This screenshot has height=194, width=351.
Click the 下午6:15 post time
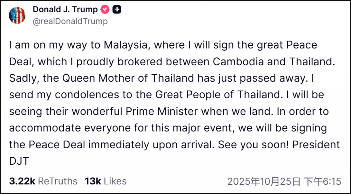323,181
